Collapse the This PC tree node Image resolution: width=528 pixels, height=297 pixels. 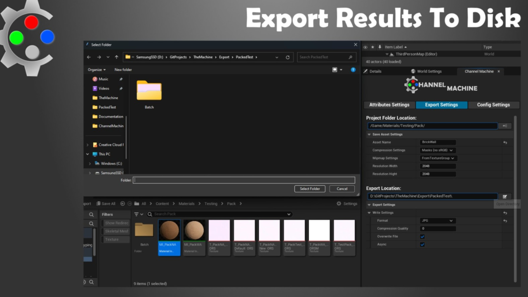point(87,154)
